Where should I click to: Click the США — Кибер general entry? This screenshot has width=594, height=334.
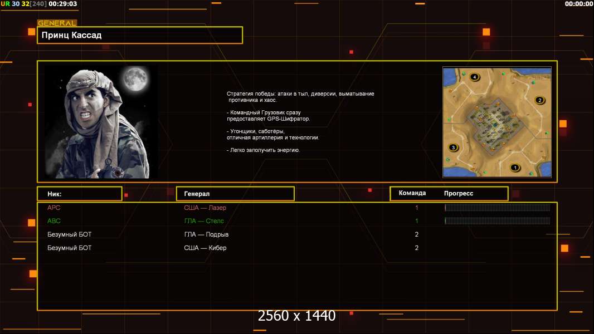point(205,248)
